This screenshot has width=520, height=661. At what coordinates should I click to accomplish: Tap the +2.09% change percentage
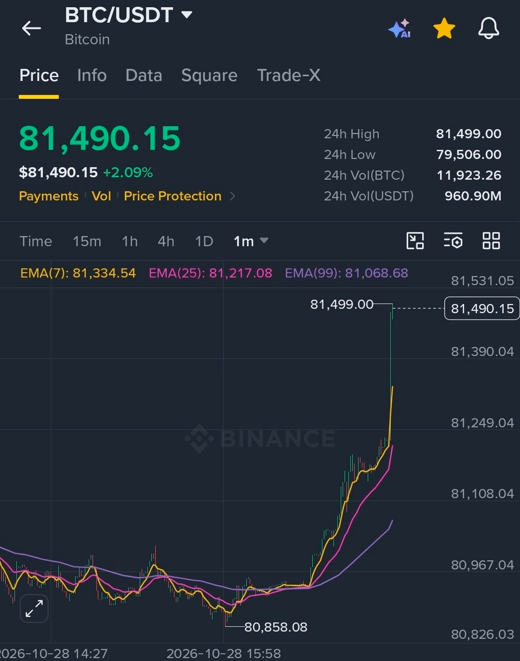128,172
